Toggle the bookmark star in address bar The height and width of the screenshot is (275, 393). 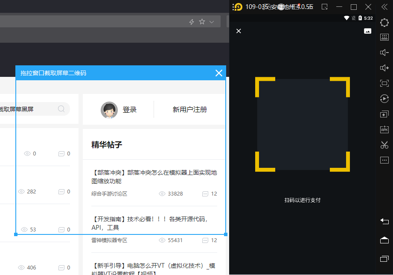coord(202,22)
